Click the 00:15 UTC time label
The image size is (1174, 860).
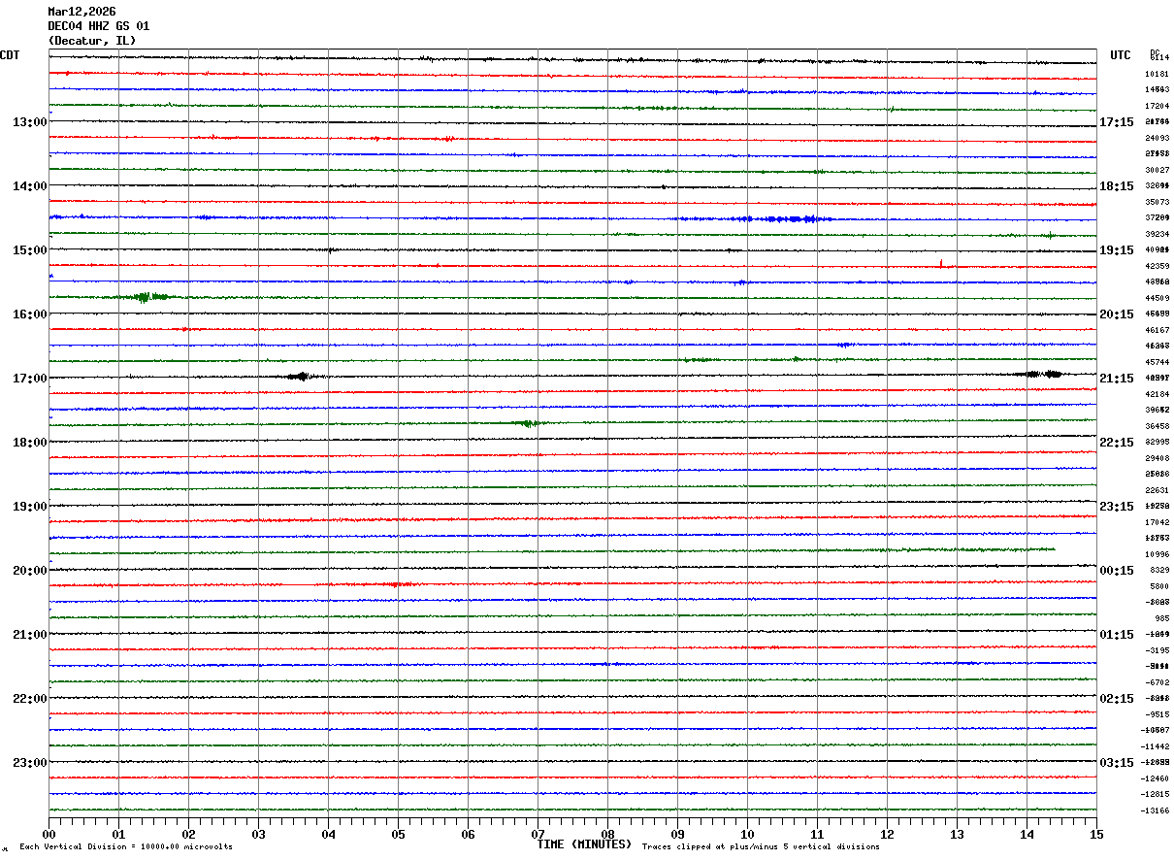pos(1117,571)
